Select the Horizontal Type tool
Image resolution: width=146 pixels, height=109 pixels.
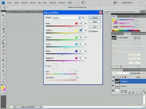tap(3, 68)
